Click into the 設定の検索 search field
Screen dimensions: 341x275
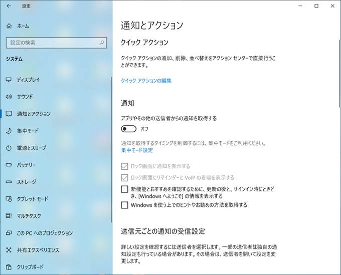tap(50, 43)
